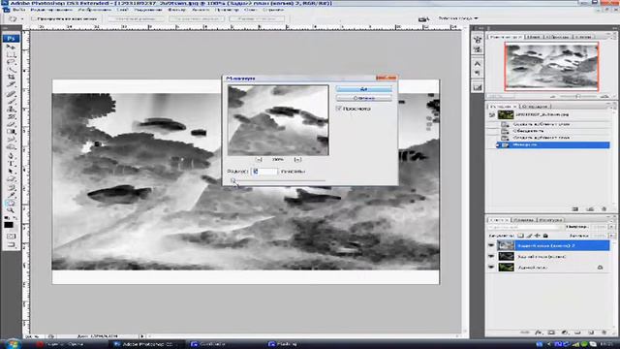
Task: Zoom in on Minimum dialog preview
Action: click(297, 159)
